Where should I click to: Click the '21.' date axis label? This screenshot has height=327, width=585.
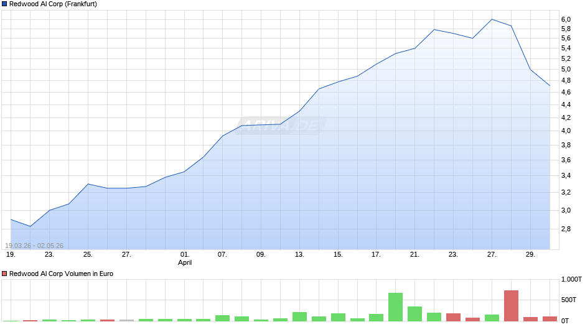point(414,254)
